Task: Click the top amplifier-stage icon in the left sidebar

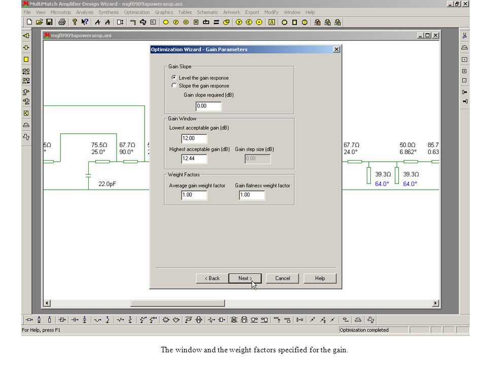Action: (x=26, y=35)
